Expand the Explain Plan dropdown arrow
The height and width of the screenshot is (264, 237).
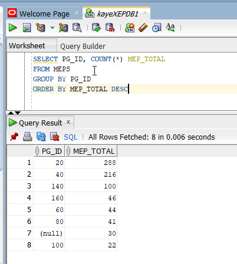(x=52, y=28)
